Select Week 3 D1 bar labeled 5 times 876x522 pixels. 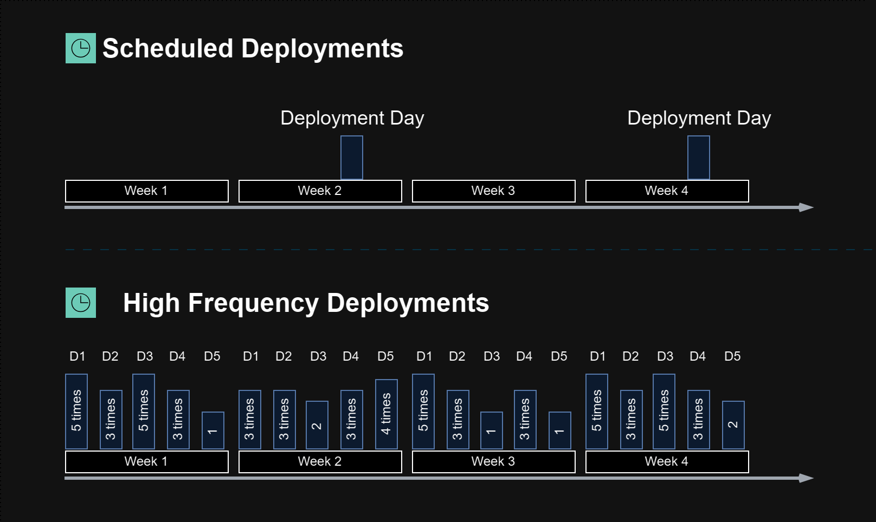pyautogui.click(x=423, y=412)
